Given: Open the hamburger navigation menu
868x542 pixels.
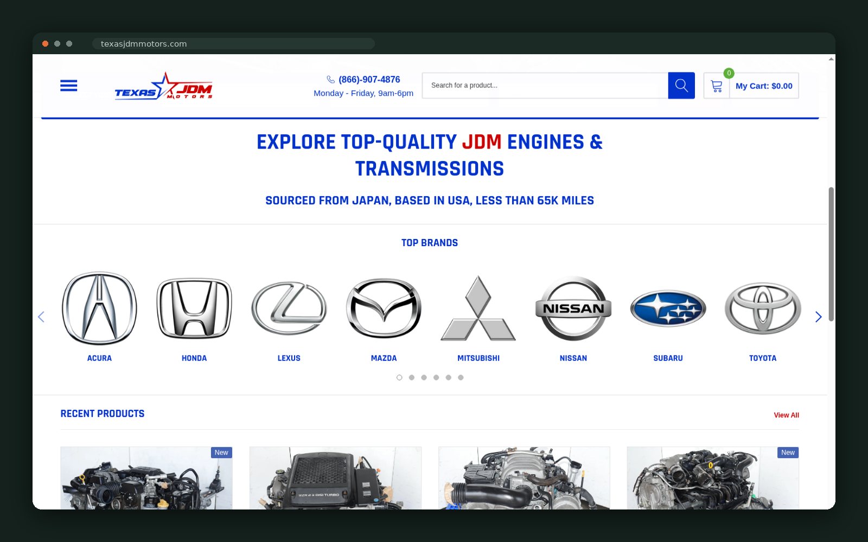Looking at the screenshot, I should [68, 86].
